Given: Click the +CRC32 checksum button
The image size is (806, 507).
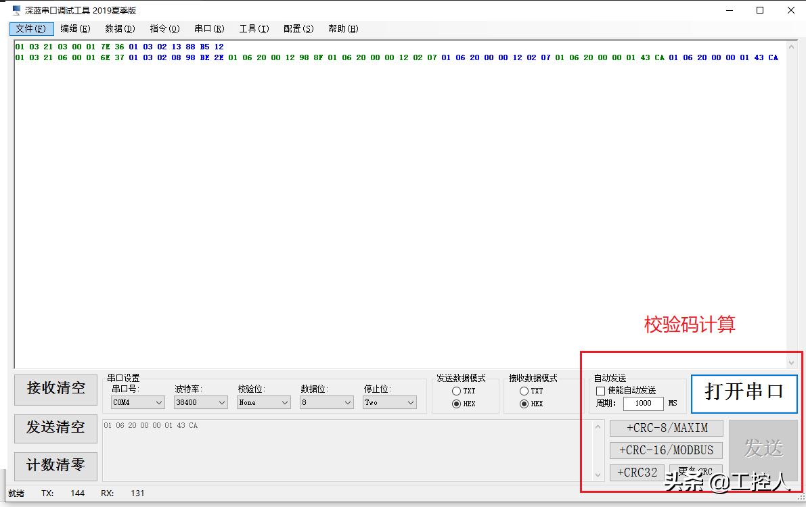Looking at the screenshot, I should (x=637, y=473).
